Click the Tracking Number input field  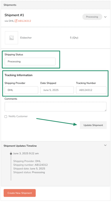tap(91, 90)
